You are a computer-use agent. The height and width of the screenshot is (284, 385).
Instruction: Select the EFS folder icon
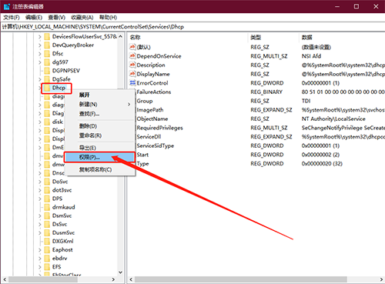coord(47,267)
